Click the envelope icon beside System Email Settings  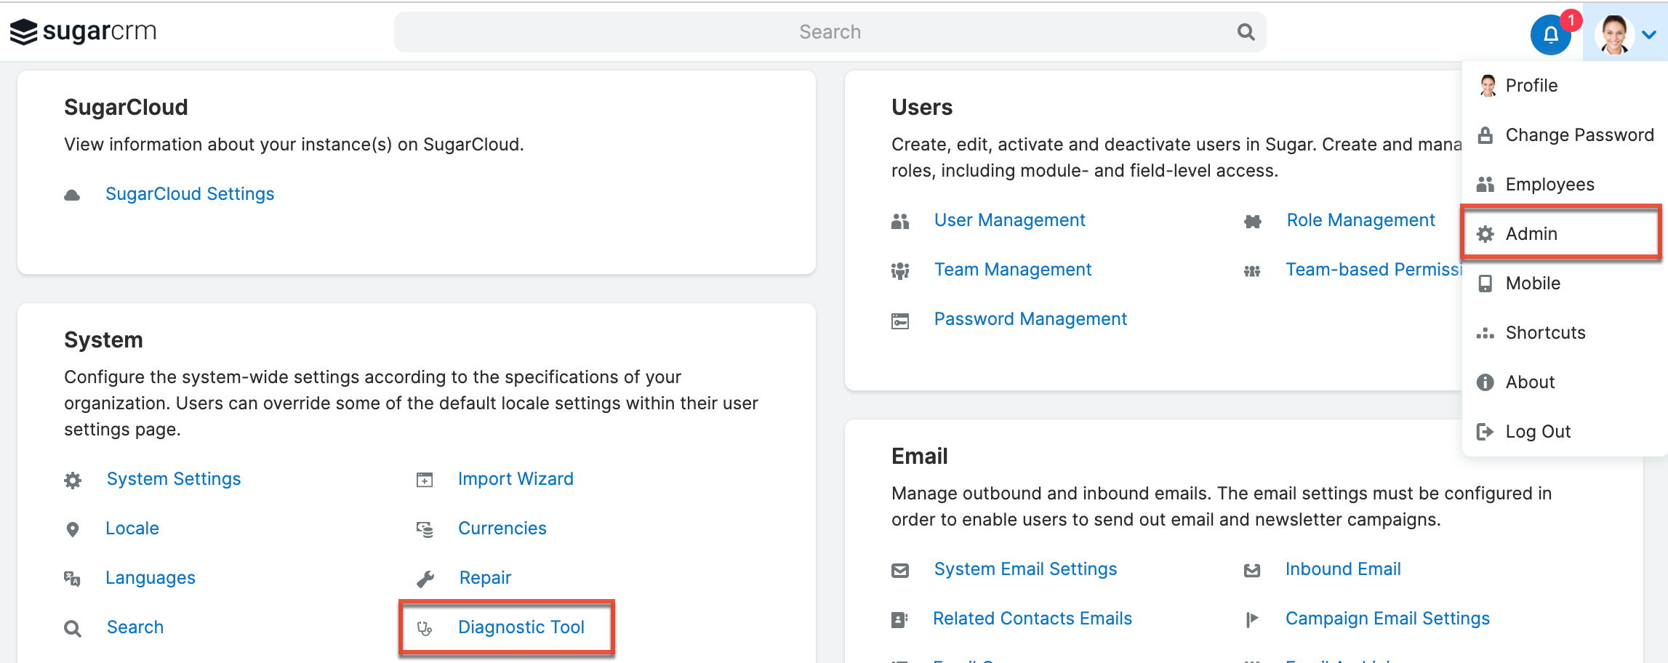900,570
